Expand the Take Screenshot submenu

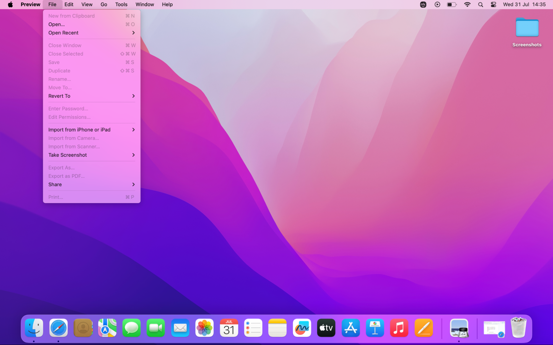[x=92, y=155]
